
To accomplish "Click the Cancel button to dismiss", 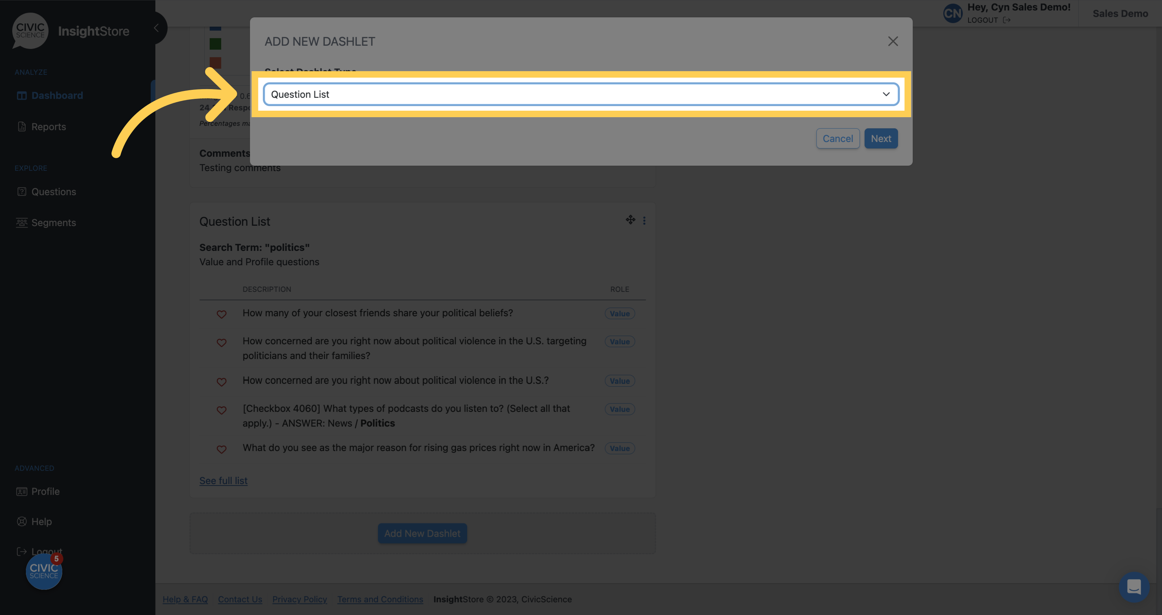I will point(837,137).
